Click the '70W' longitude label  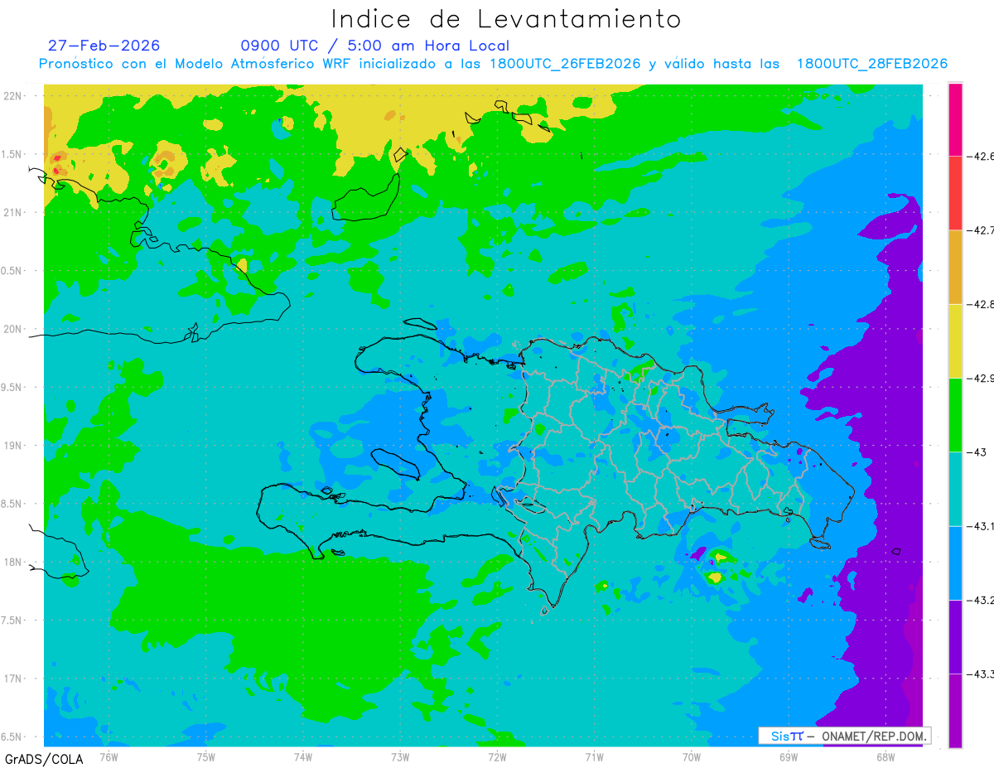point(692,756)
